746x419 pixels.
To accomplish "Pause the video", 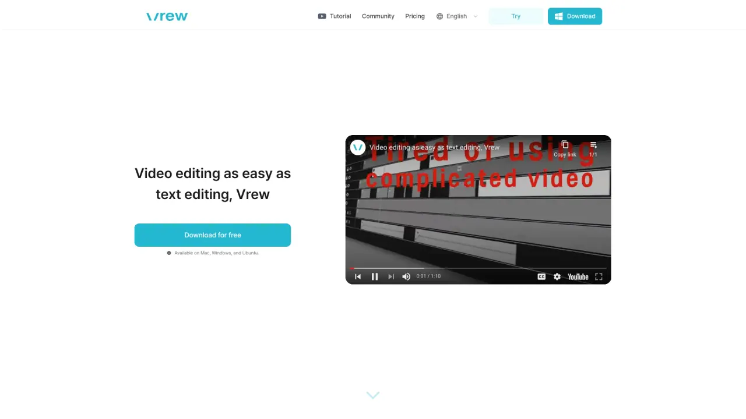I will 375,277.
